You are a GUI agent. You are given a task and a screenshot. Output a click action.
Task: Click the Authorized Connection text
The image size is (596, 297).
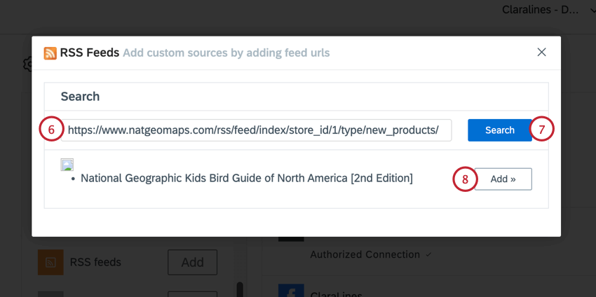365,254
